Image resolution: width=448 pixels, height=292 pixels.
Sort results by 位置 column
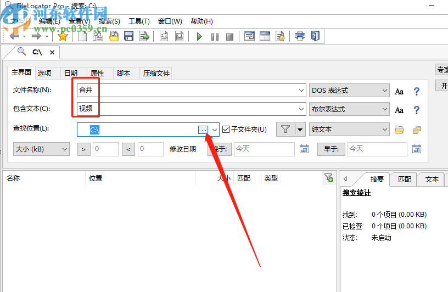click(x=141, y=178)
